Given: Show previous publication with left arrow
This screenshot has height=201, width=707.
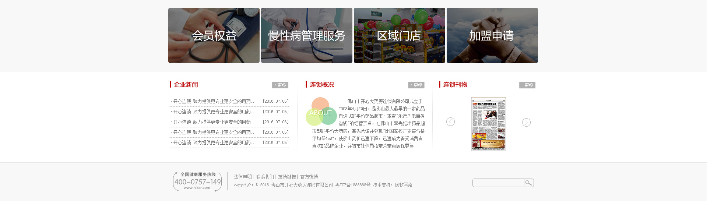Looking at the screenshot, I should (x=450, y=122).
